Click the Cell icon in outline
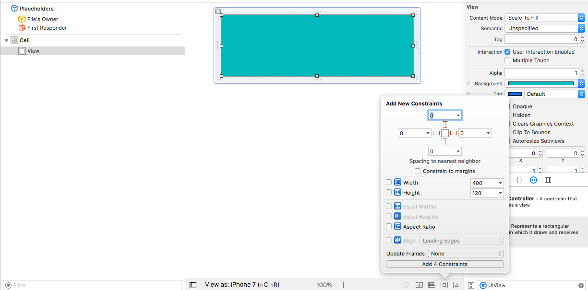Screen dimensions: 588x290 pos(14,40)
